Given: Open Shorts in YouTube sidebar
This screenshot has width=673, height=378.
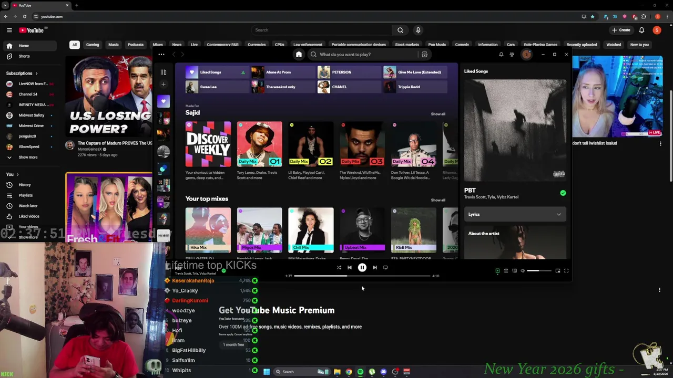Looking at the screenshot, I should (30, 56).
